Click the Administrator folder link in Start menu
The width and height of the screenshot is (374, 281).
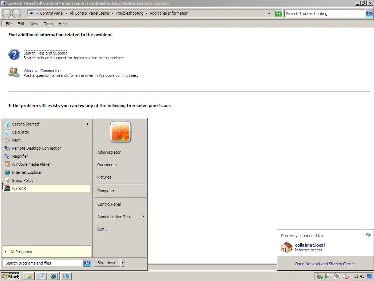[109, 152]
